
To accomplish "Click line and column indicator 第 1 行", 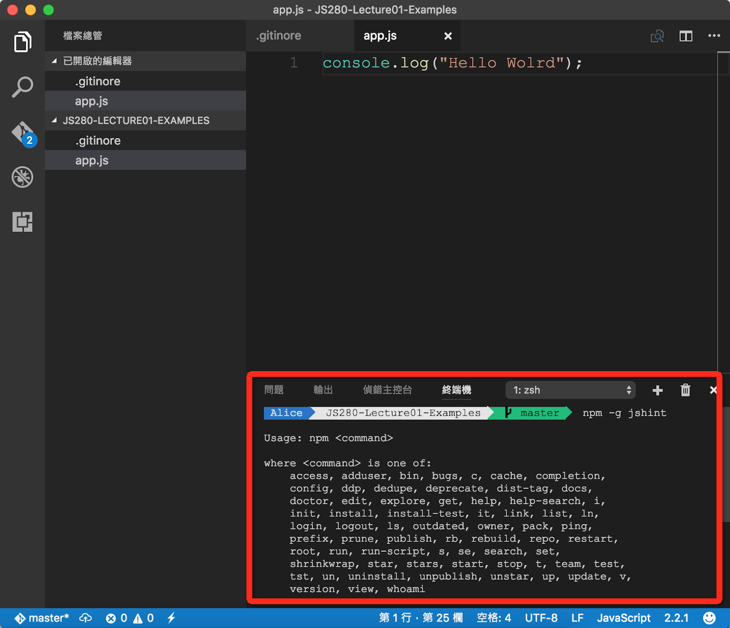I will pyautogui.click(x=421, y=618).
